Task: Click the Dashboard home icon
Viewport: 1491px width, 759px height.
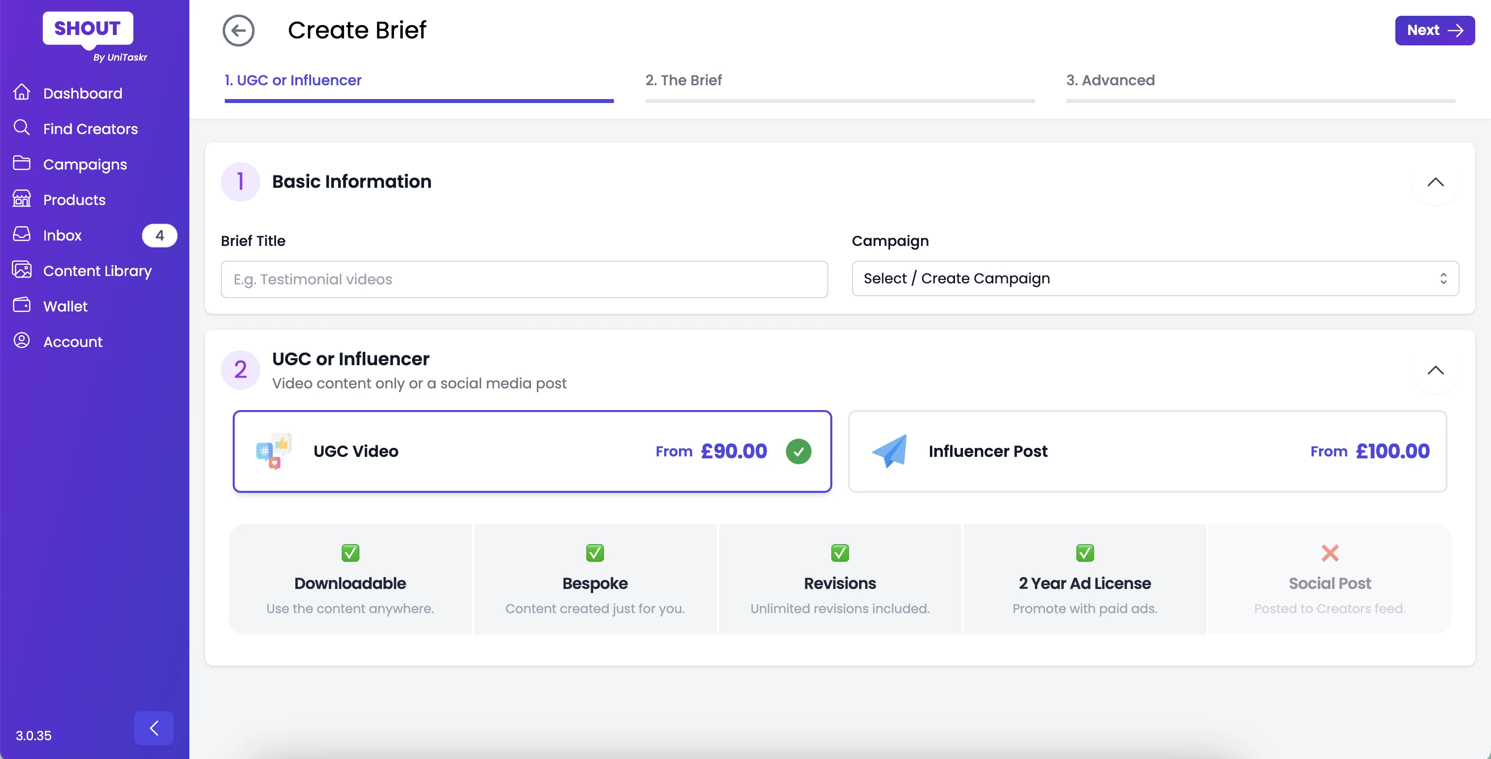Action: tap(21, 93)
